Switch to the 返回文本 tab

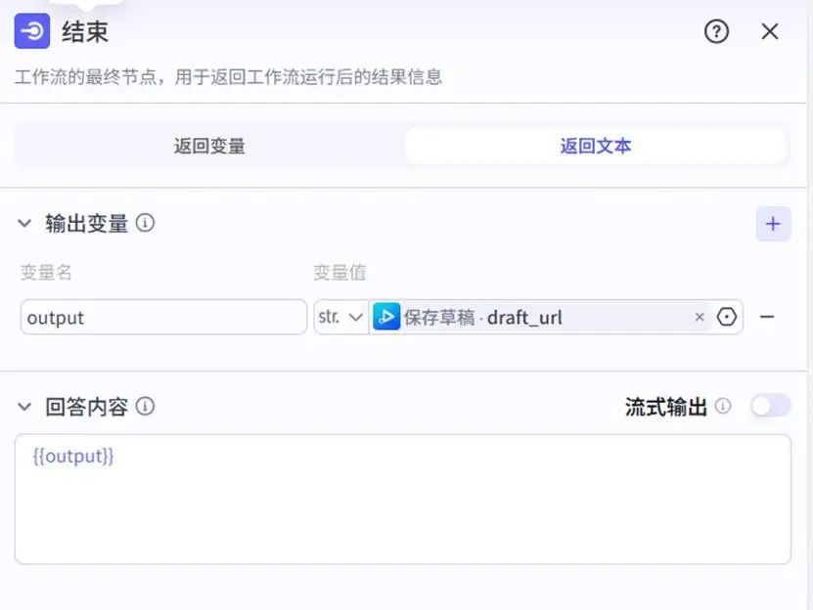(x=596, y=147)
